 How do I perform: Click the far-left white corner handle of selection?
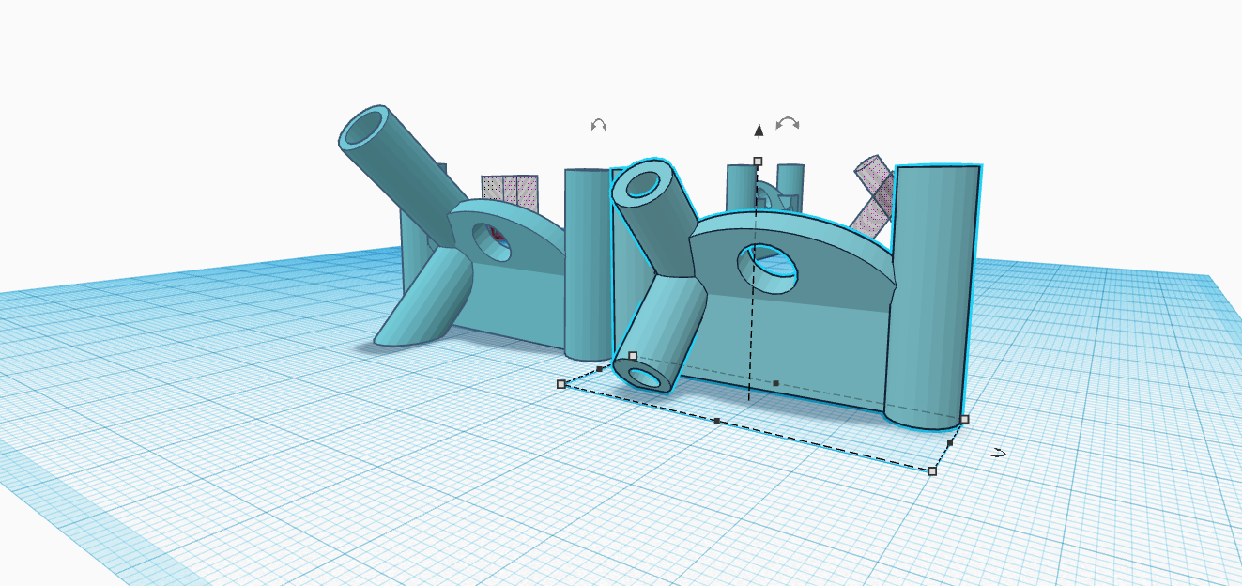tap(561, 383)
